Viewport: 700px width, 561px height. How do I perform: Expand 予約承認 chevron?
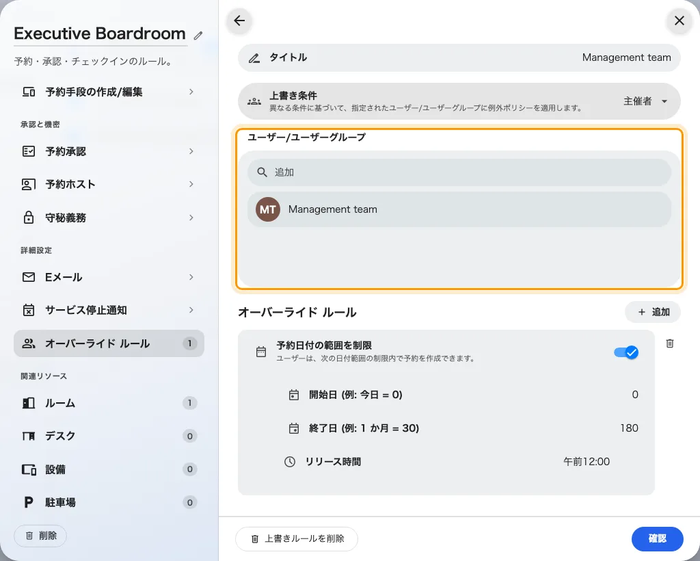[191, 151]
